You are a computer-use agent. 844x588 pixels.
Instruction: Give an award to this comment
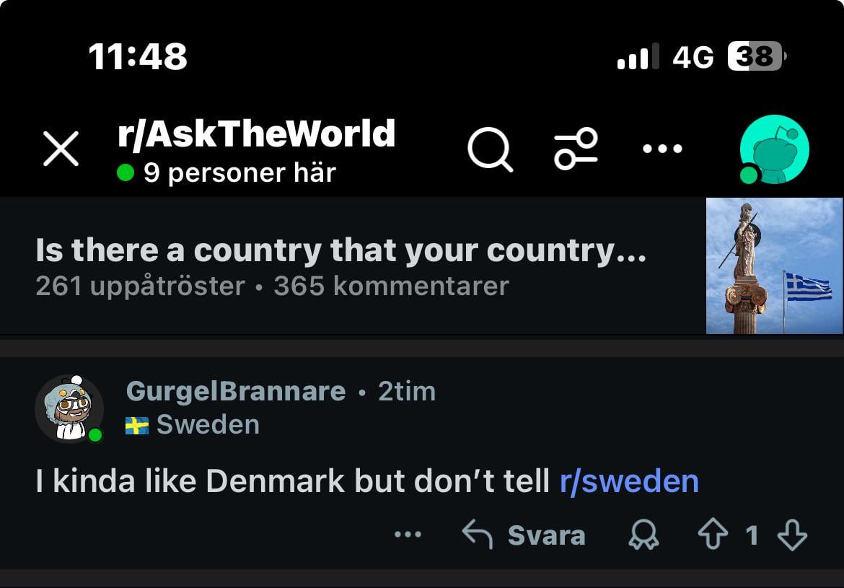pyautogui.click(x=644, y=535)
